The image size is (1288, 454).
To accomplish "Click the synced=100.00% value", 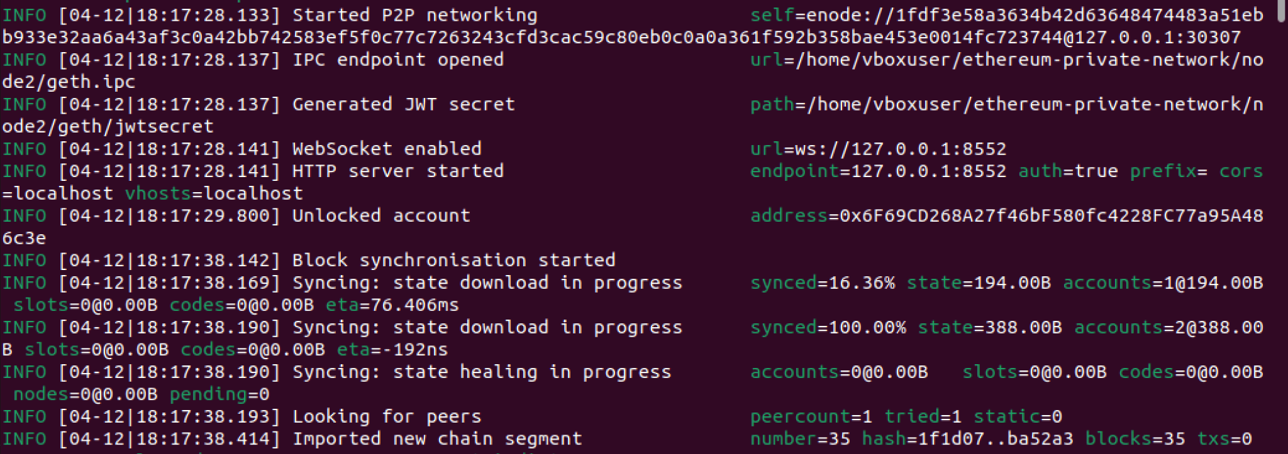I will click(x=828, y=328).
